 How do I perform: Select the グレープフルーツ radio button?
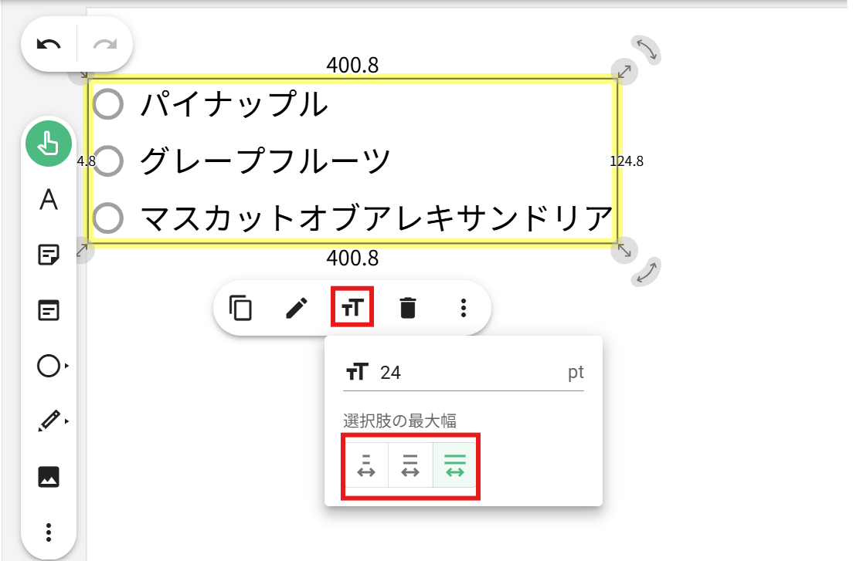point(108,161)
